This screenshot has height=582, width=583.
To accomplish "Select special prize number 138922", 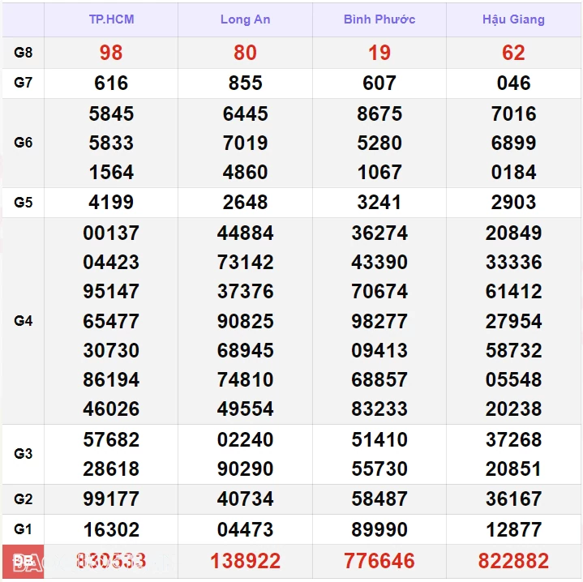I will click(x=245, y=561).
